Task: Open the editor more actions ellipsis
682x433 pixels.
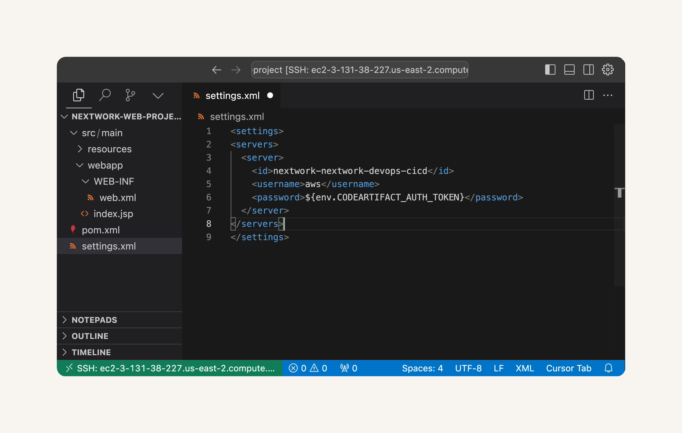Action: tap(608, 95)
